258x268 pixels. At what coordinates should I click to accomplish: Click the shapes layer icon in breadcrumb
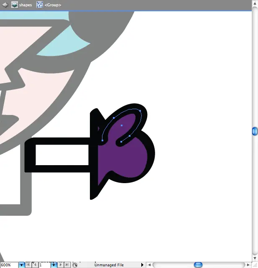[15, 5]
